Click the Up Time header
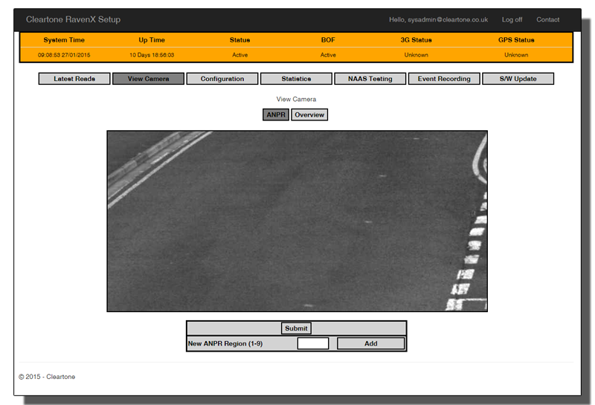595x405 pixels. pos(152,40)
